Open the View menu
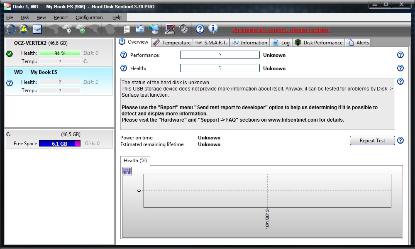This screenshot has height=249, width=415. 41,17
